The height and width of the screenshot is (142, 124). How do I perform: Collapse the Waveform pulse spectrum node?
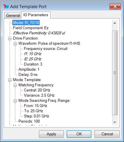(15, 44)
